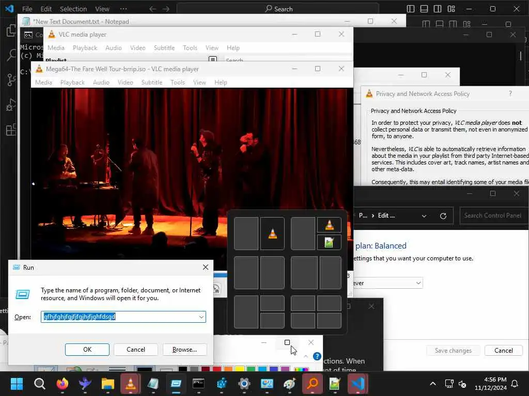Image resolution: width=529 pixels, height=396 pixels.
Task: Click OK in the Run dialog
Action: point(87,350)
